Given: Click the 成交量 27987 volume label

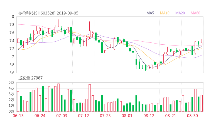Looking at the screenshot, I should 30,78.
